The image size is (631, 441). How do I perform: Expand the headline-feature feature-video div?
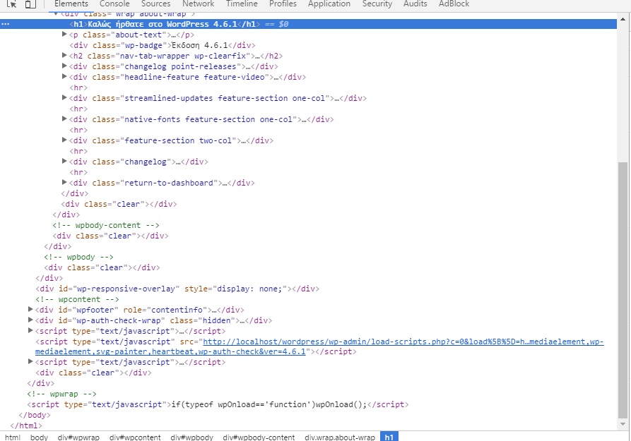64,77
